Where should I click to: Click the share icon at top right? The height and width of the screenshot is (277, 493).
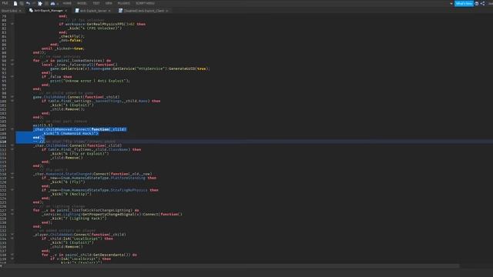(483, 3)
